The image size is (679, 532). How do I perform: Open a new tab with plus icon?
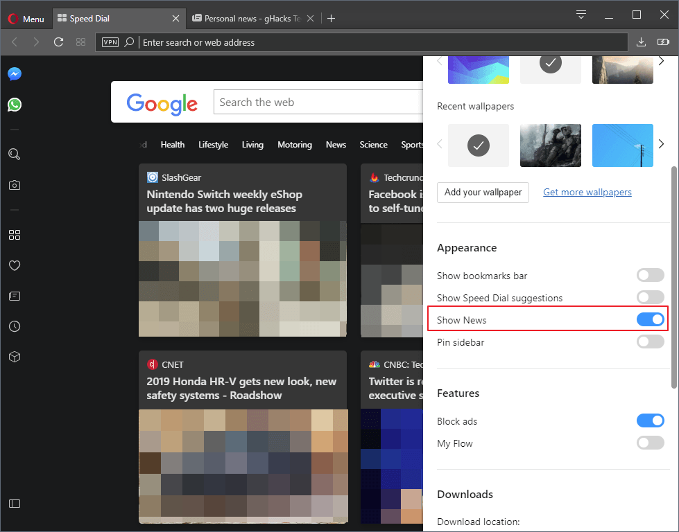332,19
